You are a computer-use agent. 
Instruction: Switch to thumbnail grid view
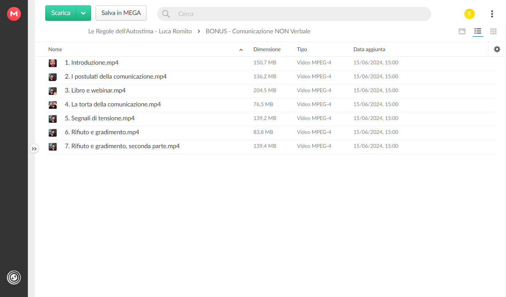493,31
